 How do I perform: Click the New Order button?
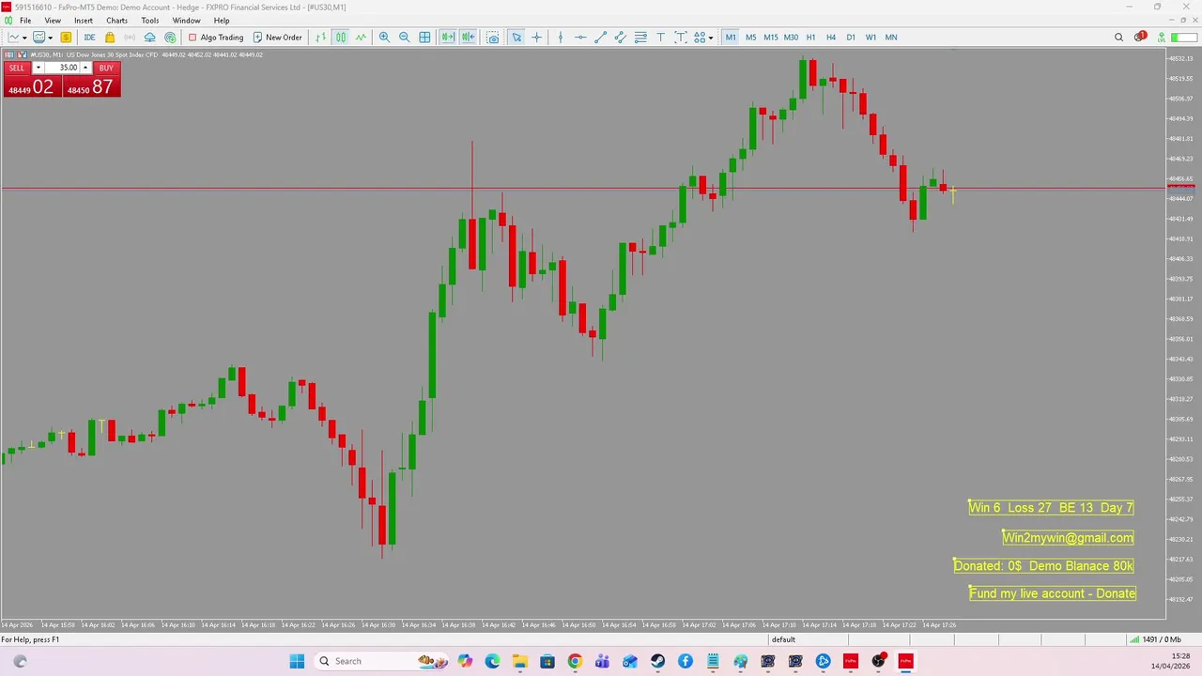(x=277, y=38)
